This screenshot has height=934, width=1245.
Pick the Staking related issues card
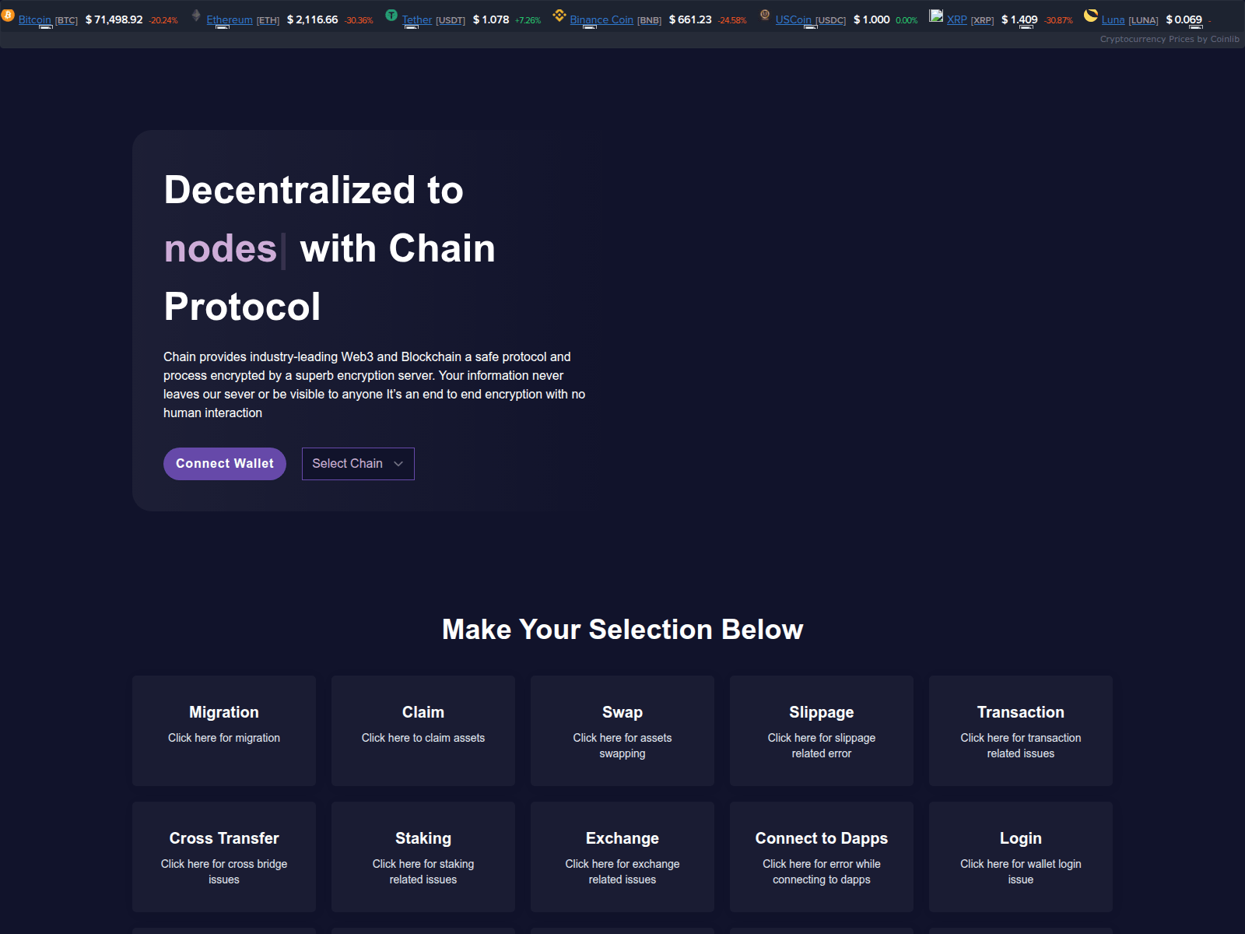[423, 856]
